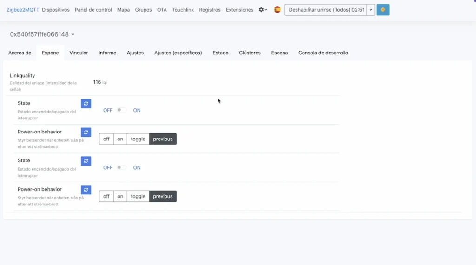The image size is (476, 265).
Task: Open the Consola de desarrollo tab
Action: coord(323,53)
